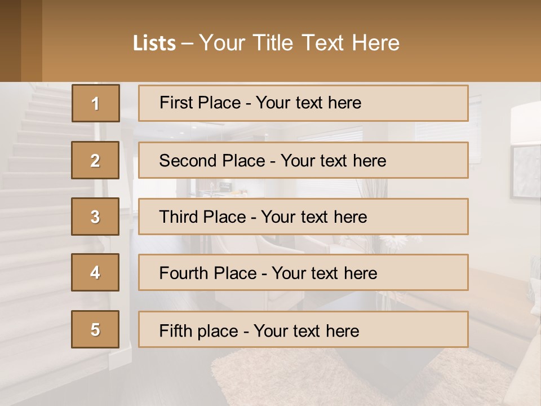This screenshot has height=406, width=541.
Task: Click the 'Third Place' text placeholder
Action: pos(303,217)
